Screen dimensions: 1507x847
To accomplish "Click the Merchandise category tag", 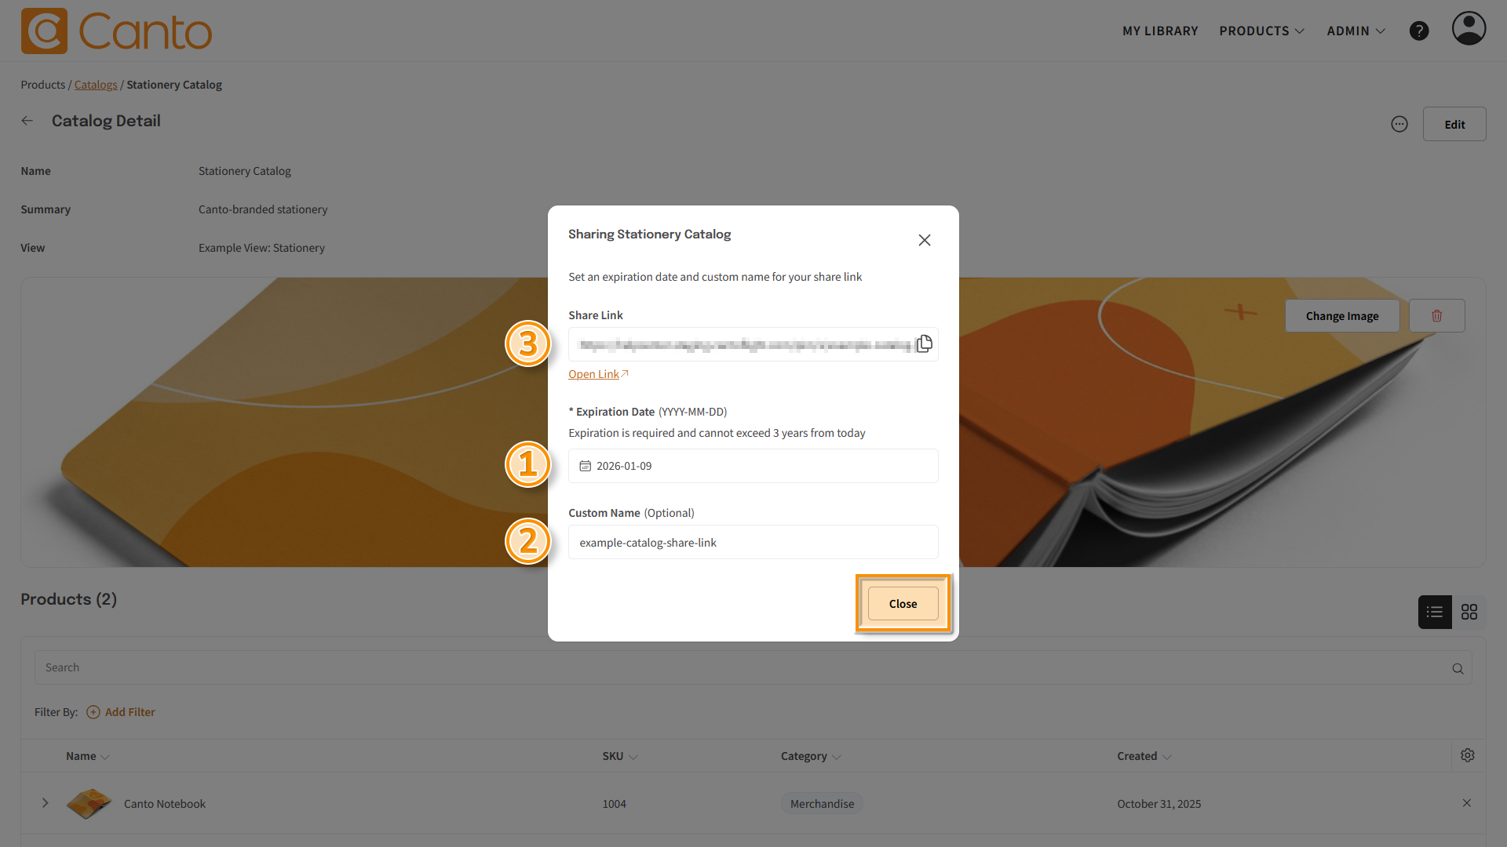I will (822, 803).
